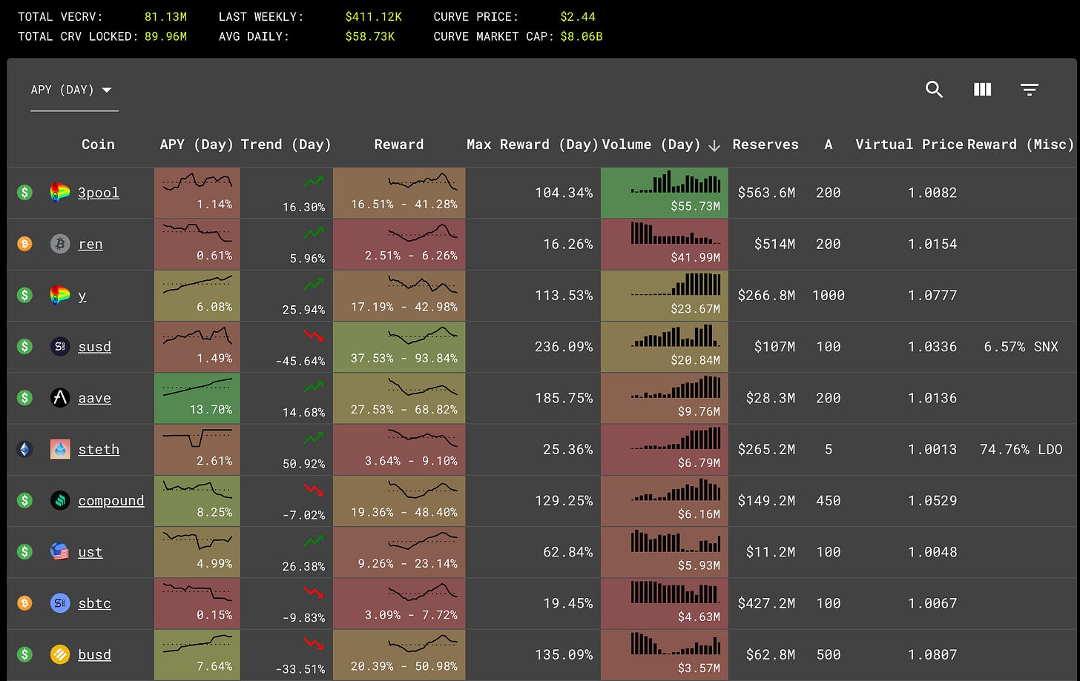Screen dimensions: 1080x681
Task: Open the filter table icon
Action: pos(1029,90)
